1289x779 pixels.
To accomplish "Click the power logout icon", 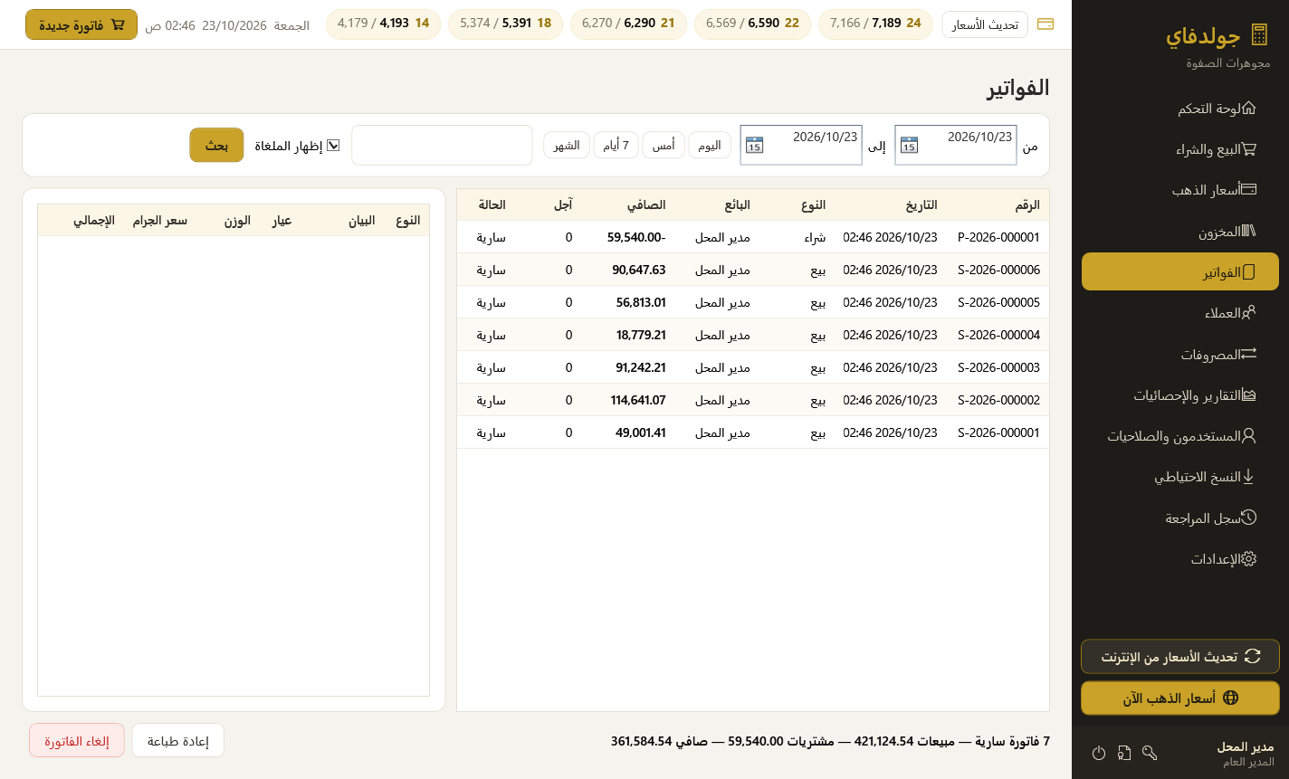I will (x=1099, y=753).
